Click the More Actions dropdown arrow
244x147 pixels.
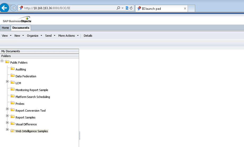(78, 36)
